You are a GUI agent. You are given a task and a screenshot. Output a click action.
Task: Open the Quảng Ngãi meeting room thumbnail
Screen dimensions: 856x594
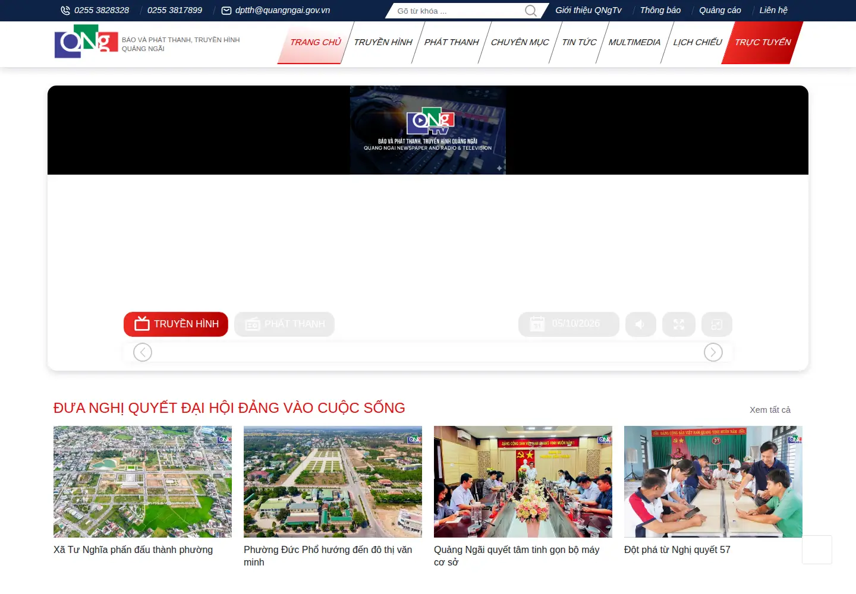tap(523, 482)
